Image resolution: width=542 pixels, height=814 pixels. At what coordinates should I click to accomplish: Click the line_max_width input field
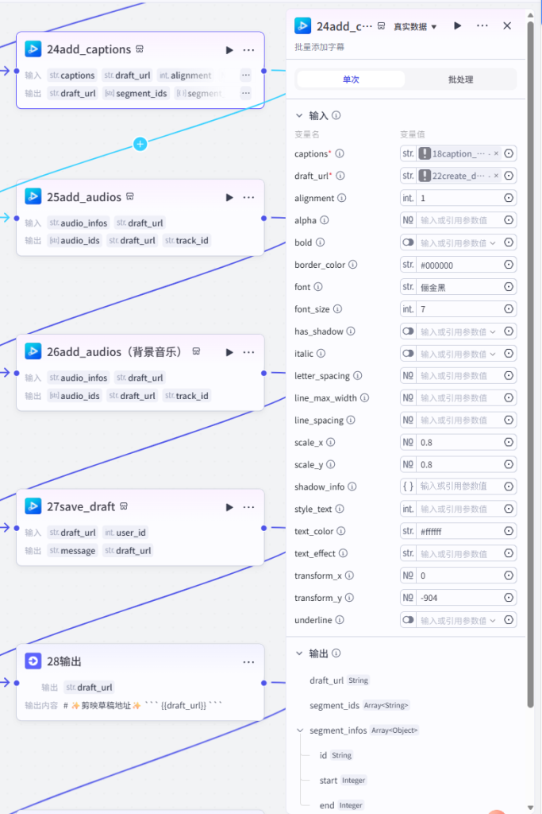[x=459, y=397]
